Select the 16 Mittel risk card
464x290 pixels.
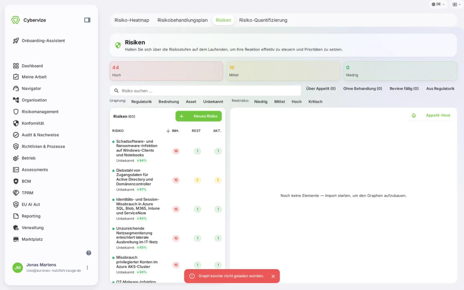[283, 71]
